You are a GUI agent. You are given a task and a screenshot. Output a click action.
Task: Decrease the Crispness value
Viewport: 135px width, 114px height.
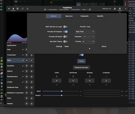pyautogui.click(x=106, y=85)
